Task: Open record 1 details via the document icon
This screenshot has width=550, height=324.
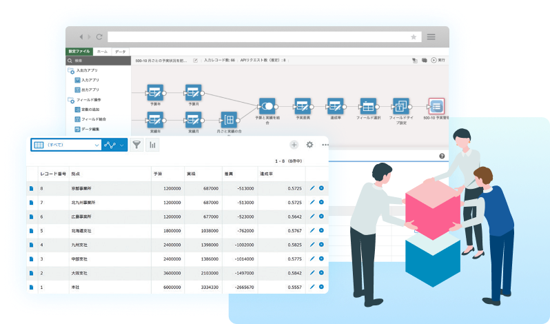Action: tap(31, 287)
